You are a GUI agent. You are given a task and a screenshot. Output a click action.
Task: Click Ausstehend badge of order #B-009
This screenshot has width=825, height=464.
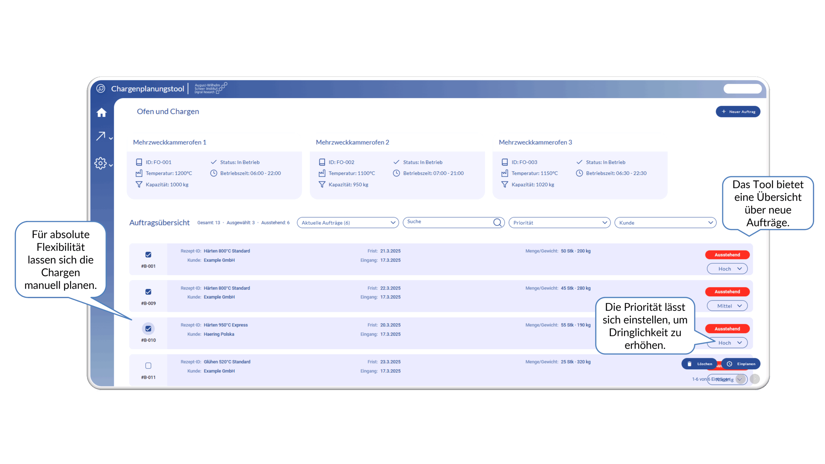[x=727, y=292]
